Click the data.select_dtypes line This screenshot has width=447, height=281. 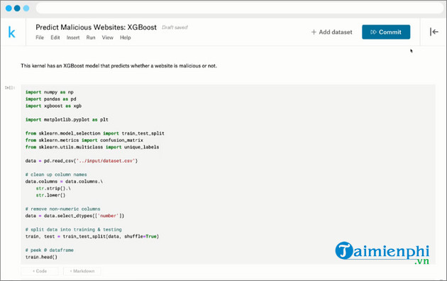[x=74, y=216]
